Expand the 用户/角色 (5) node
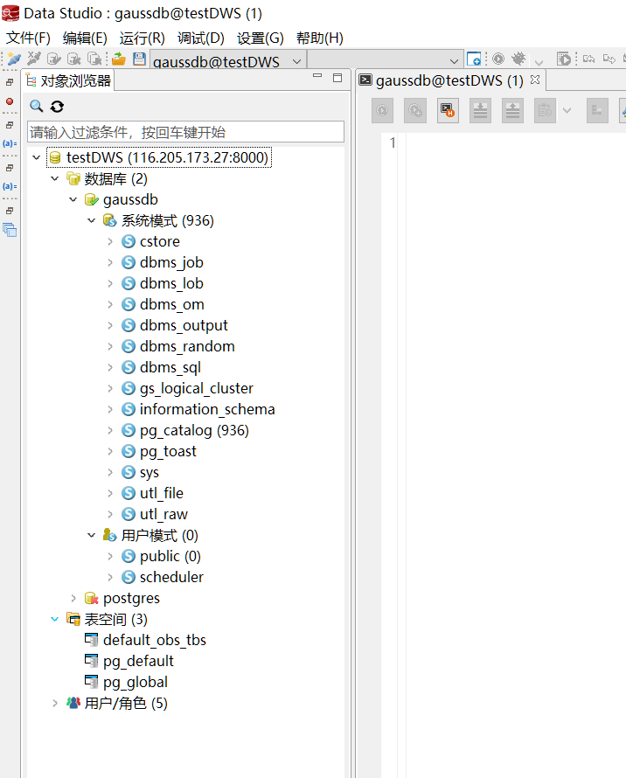The height and width of the screenshot is (778, 626). (x=54, y=703)
